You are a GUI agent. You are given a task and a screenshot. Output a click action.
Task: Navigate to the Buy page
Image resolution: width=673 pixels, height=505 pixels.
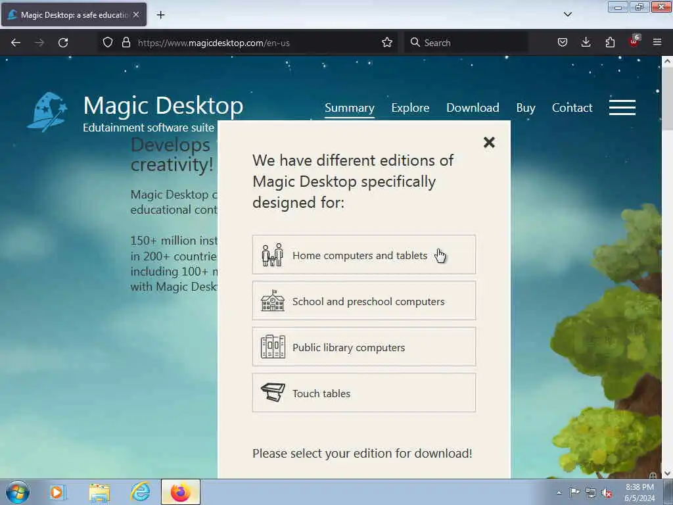click(525, 108)
